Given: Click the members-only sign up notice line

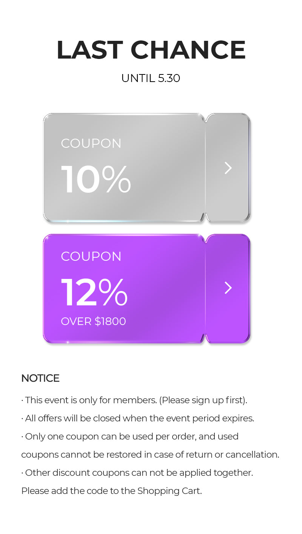Looking at the screenshot, I should pos(134,400).
